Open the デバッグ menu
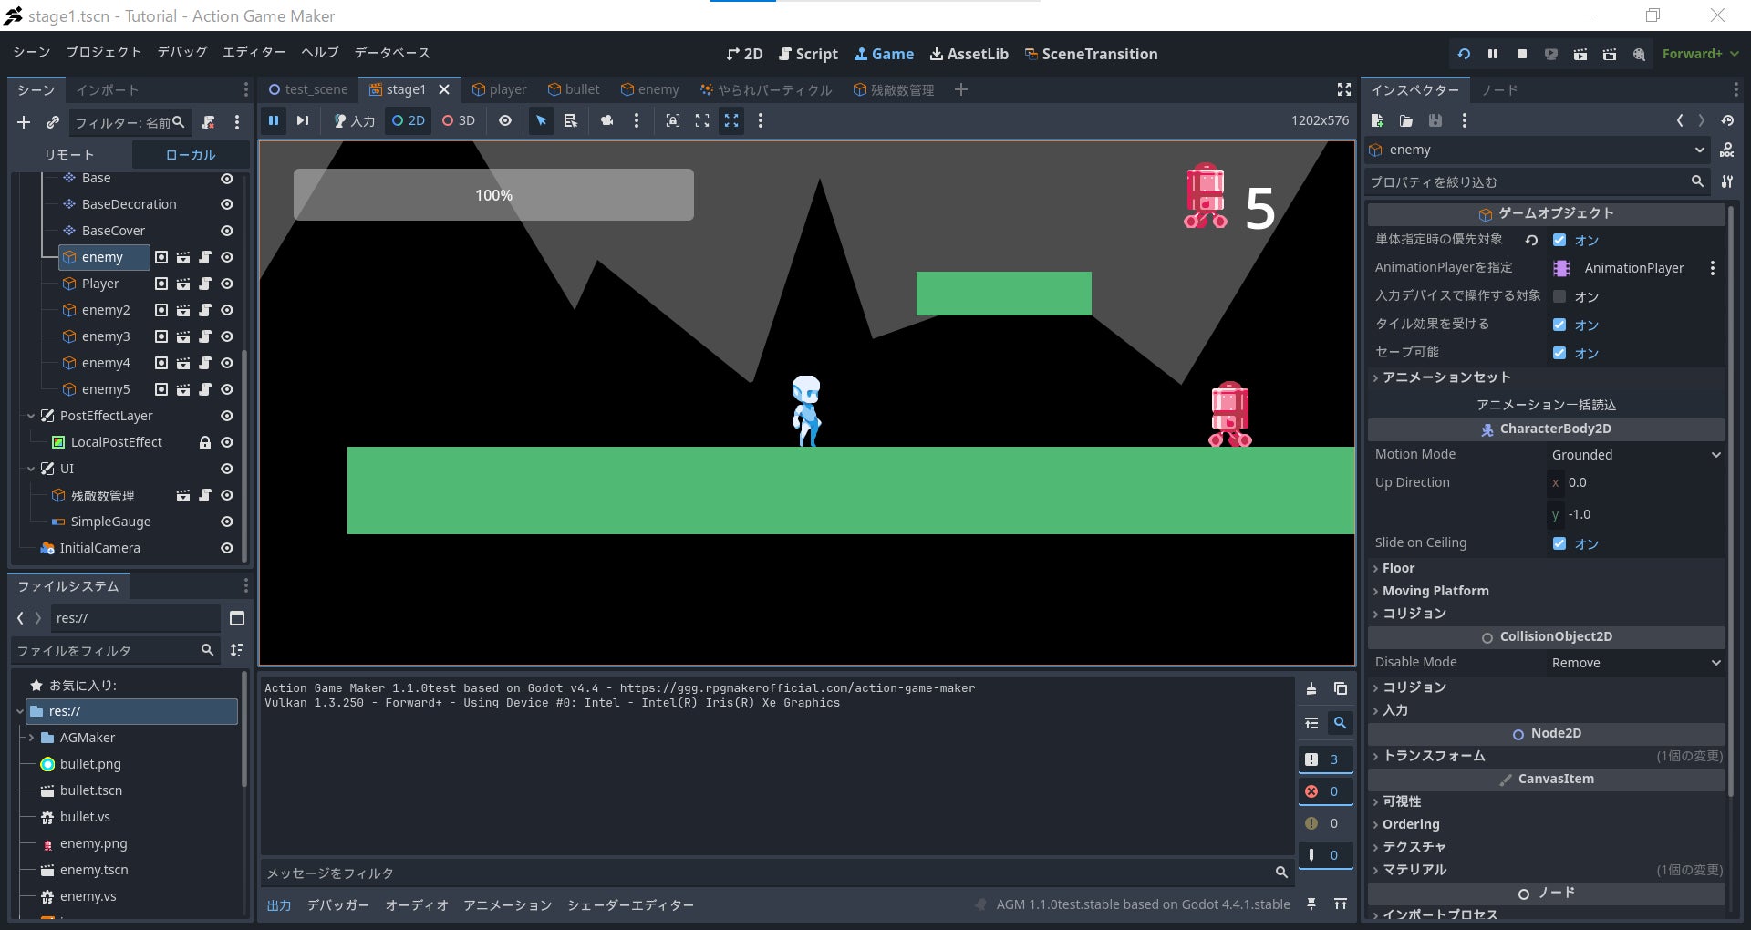 click(182, 53)
